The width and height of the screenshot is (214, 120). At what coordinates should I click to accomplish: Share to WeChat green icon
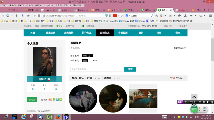tap(54, 99)
